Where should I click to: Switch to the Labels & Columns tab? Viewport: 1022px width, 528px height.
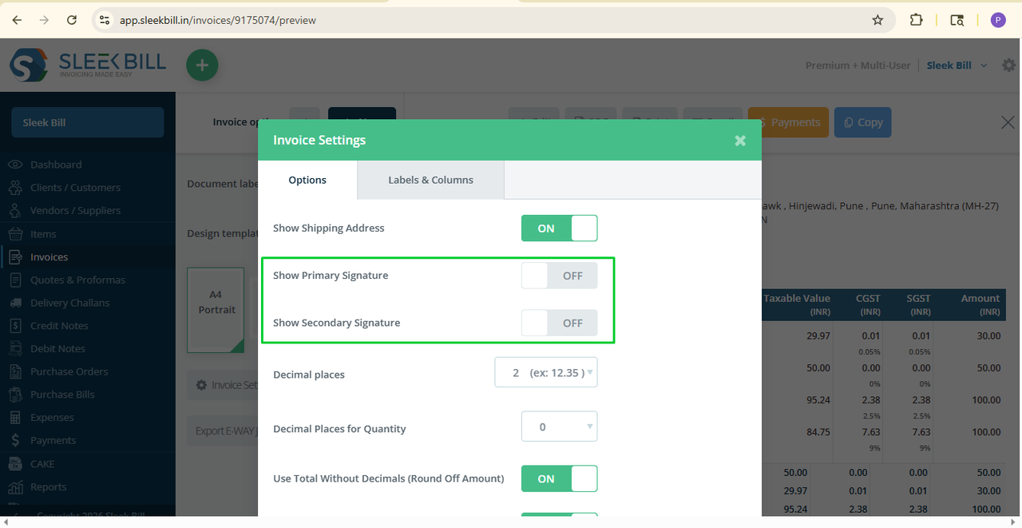coord(430,180)
